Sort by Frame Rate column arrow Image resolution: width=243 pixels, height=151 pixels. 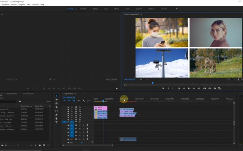[x=31, y=106]
